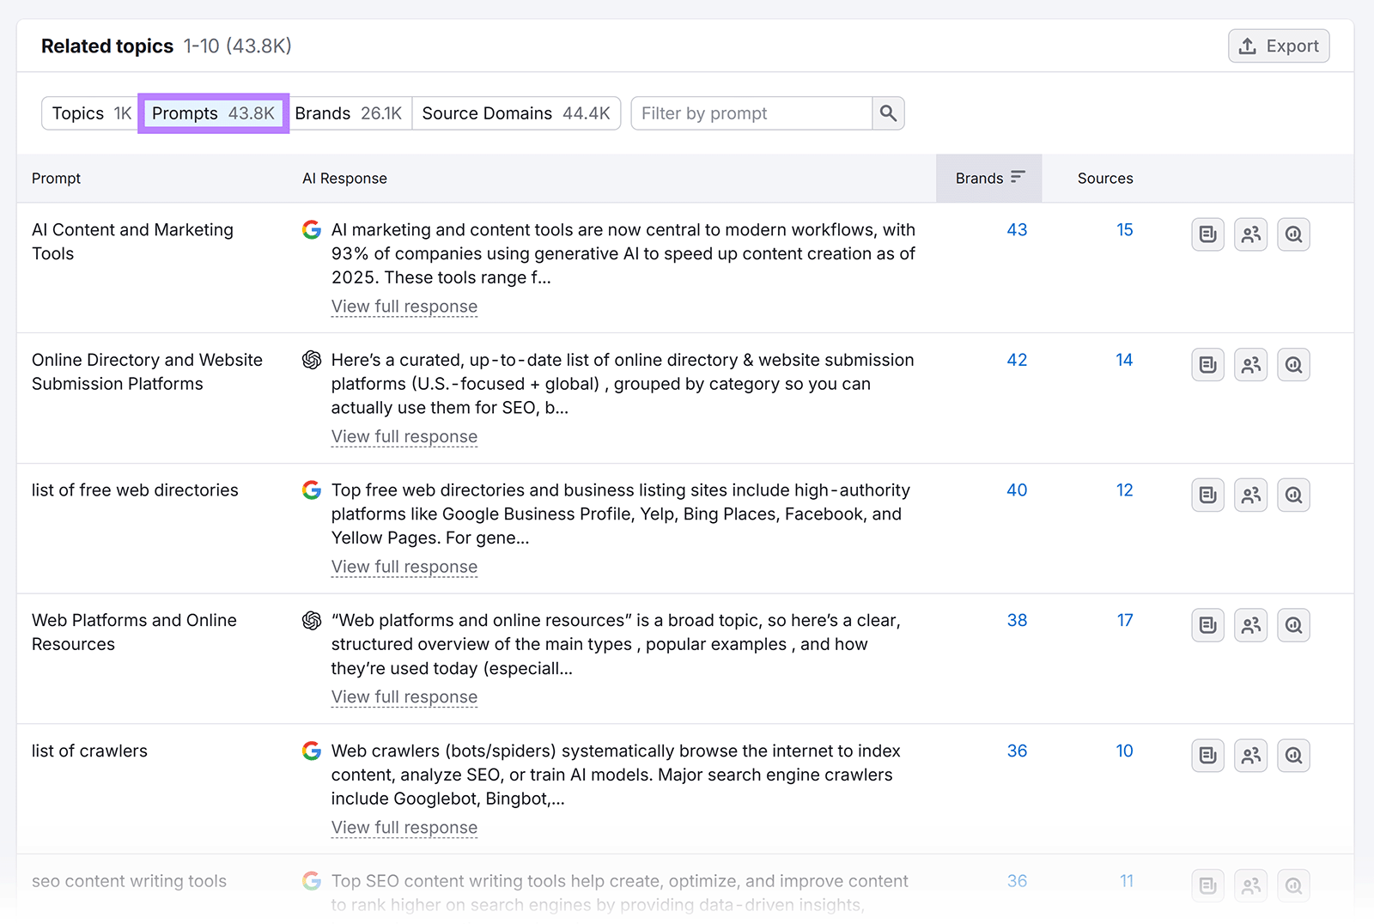Click sources count 15
Screen dimensions: 1374x924
point(1125,230)
